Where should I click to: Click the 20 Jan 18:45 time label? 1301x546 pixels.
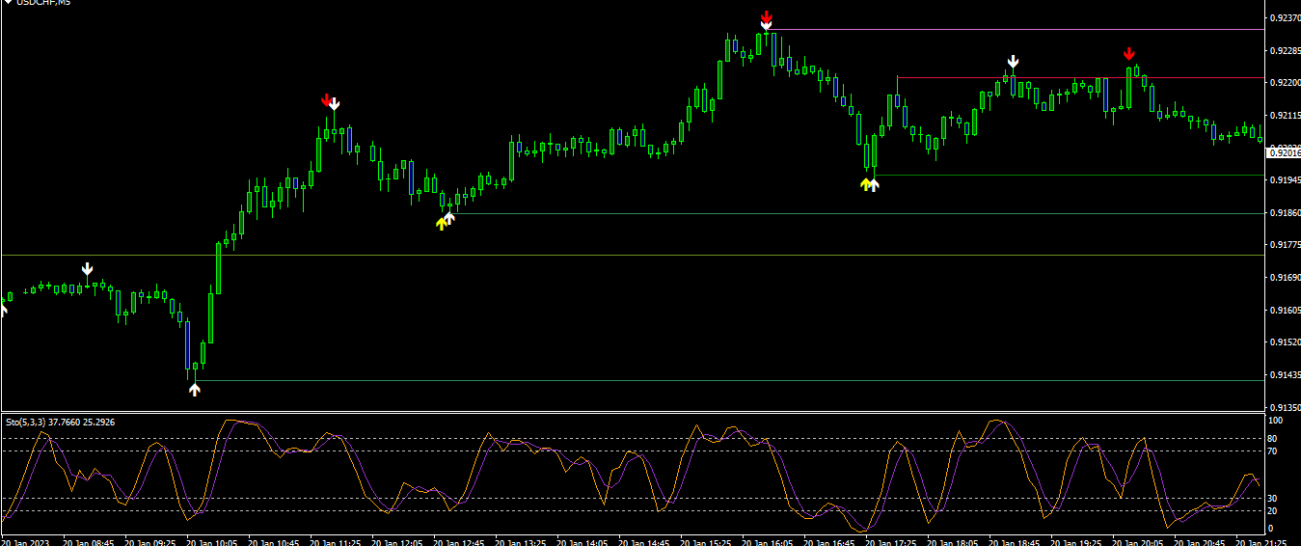point(1016,542)
